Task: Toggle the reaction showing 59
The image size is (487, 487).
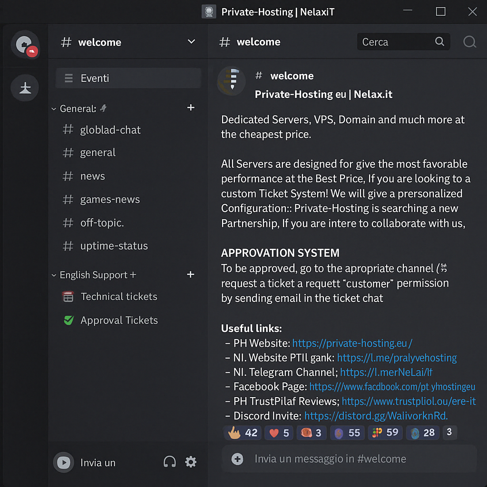Action: point(385,433)
